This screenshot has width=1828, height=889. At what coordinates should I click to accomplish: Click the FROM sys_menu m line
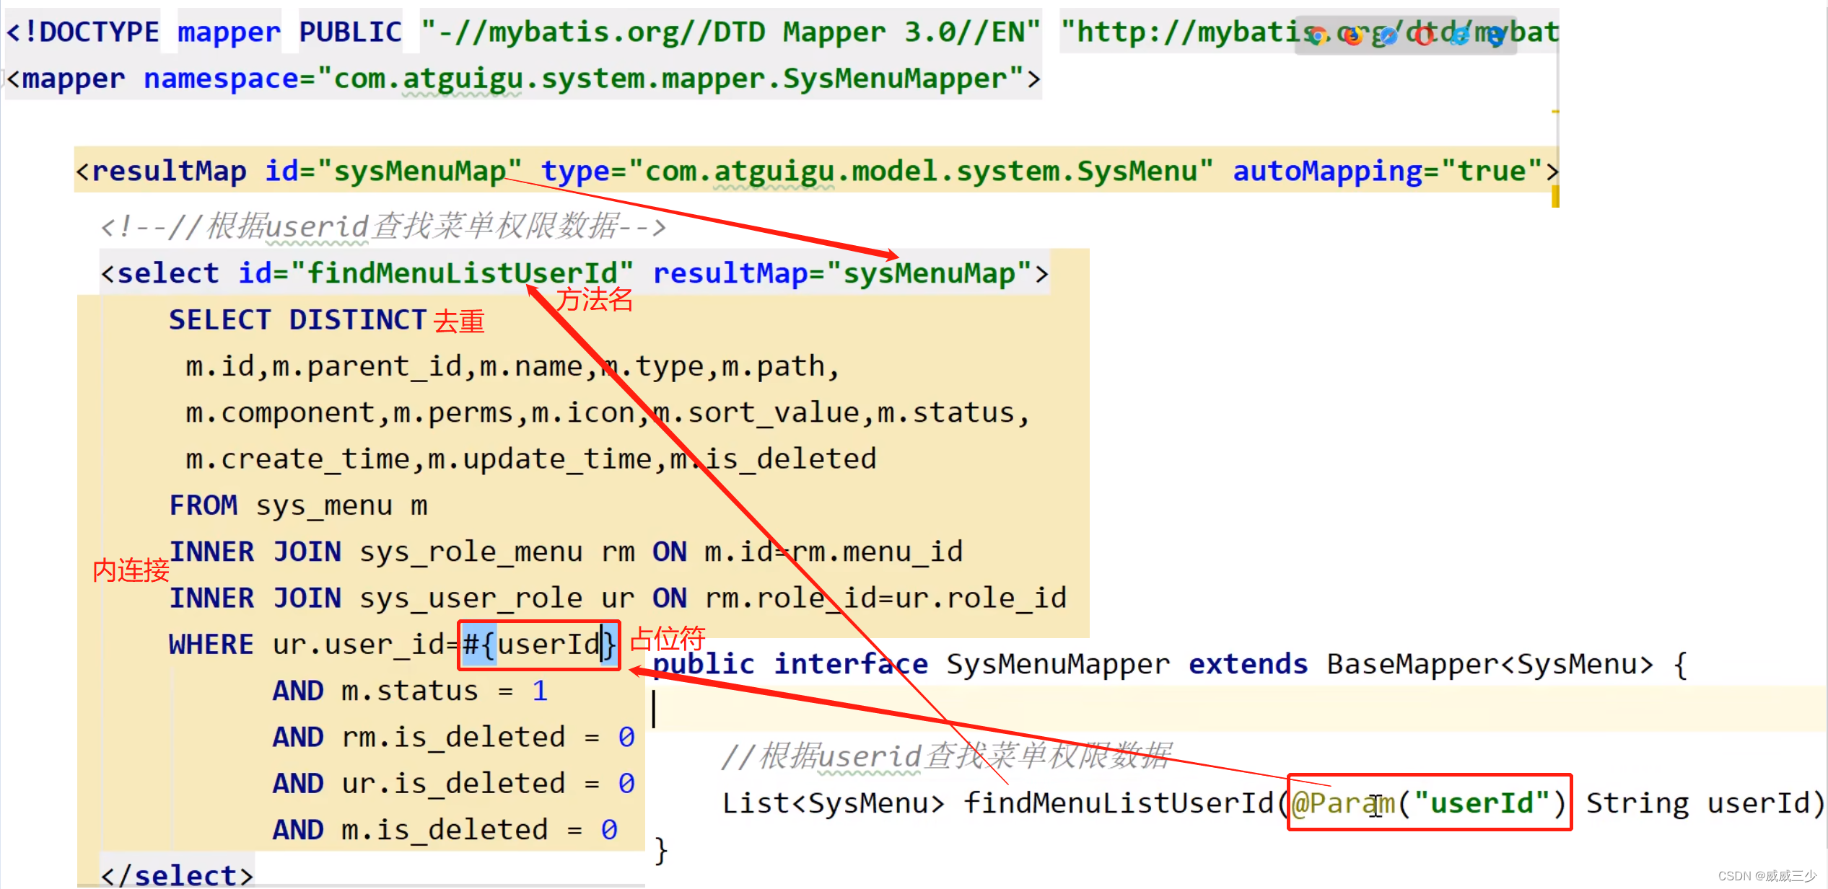click(298, 505)
